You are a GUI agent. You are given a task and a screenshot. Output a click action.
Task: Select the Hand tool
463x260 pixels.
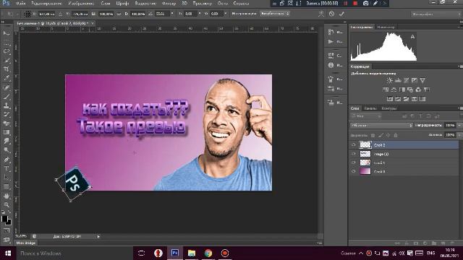pos(7,196)
